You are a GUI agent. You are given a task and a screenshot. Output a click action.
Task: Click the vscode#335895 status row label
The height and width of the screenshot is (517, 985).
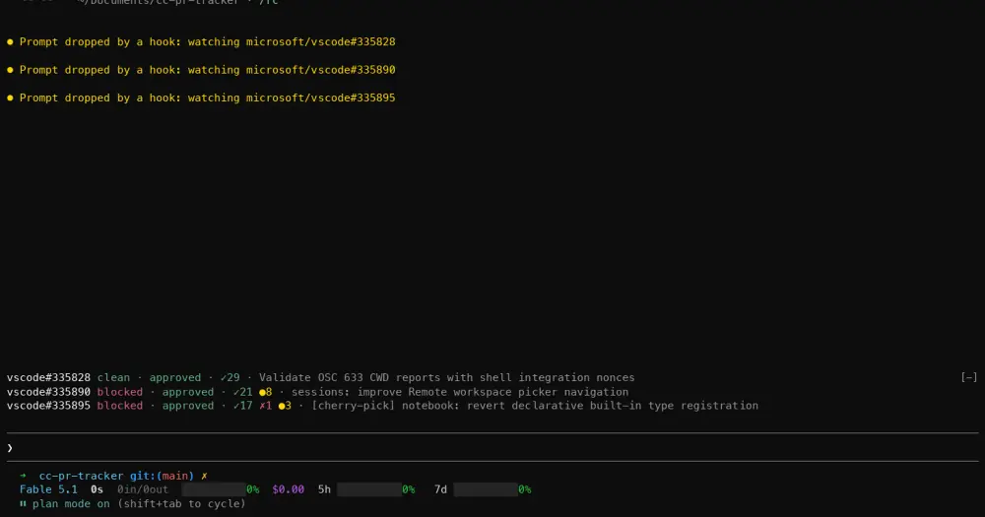click(x=48, y=406)
